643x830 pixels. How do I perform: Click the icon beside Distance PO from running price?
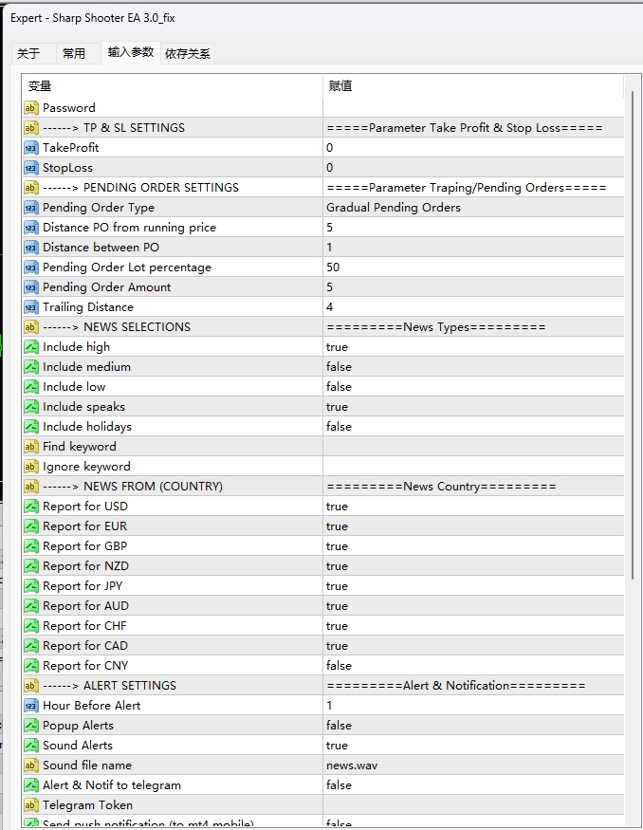pyautogui.click(x=30, y=228)
